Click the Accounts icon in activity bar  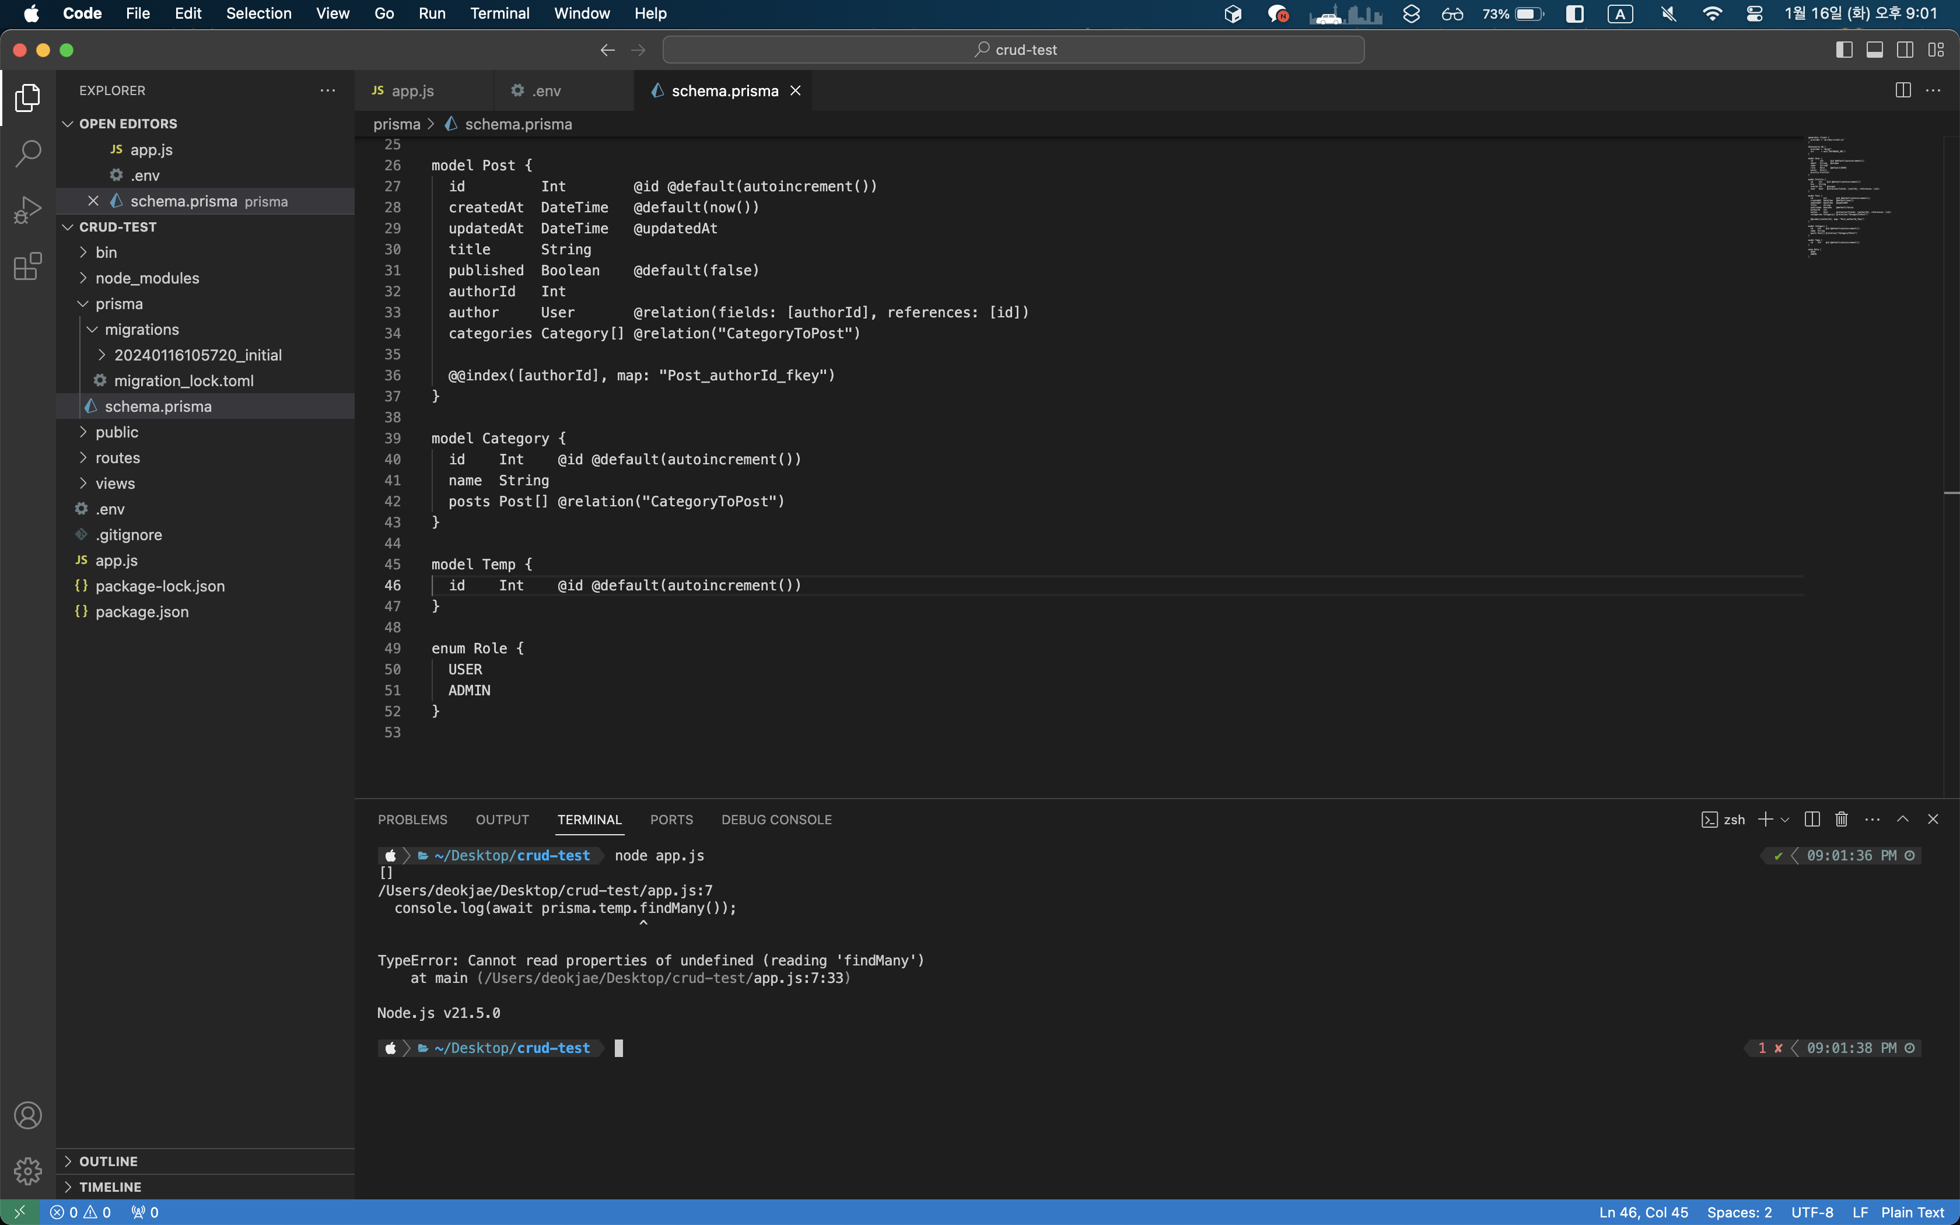[27, 1115]
